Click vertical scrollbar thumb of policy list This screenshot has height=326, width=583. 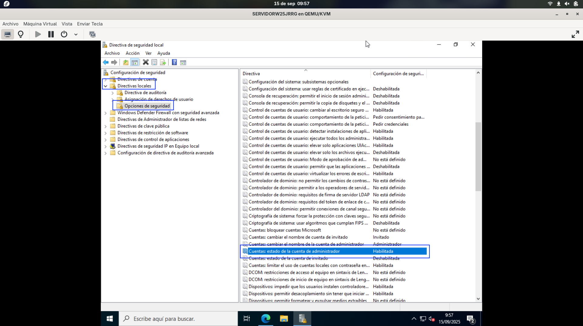point(478,156)
